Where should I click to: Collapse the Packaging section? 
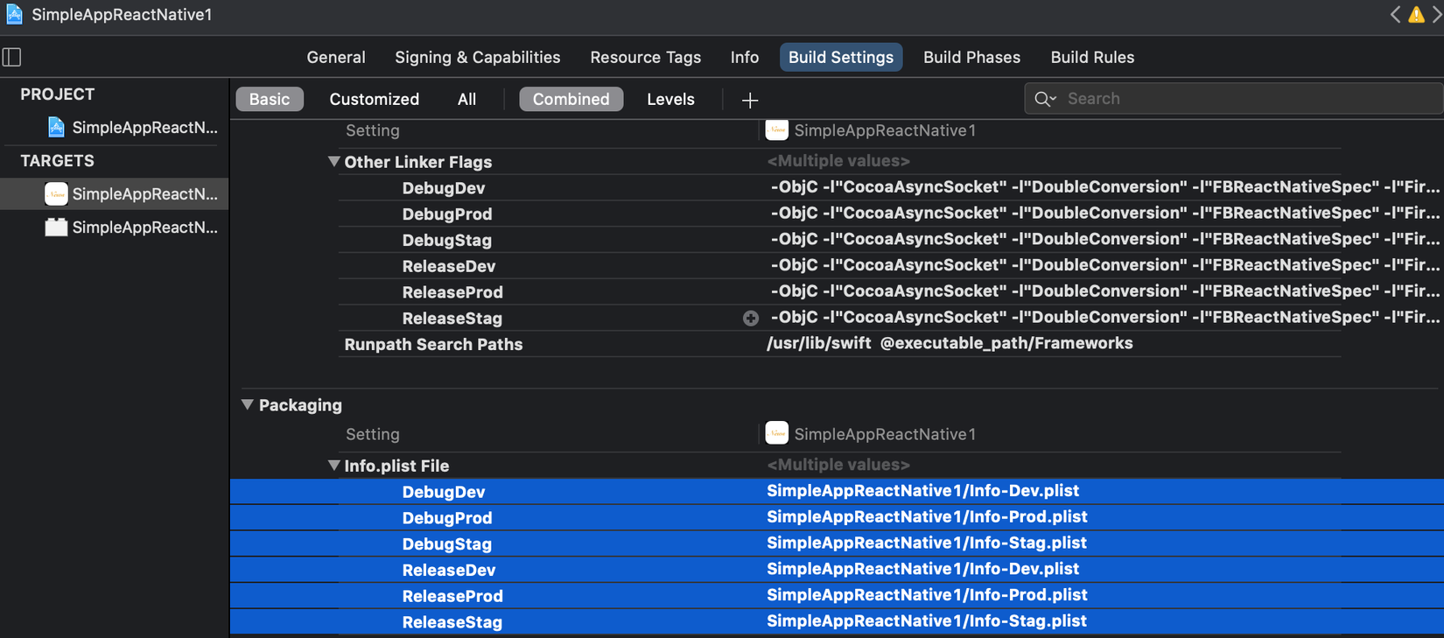pos(248,405)
